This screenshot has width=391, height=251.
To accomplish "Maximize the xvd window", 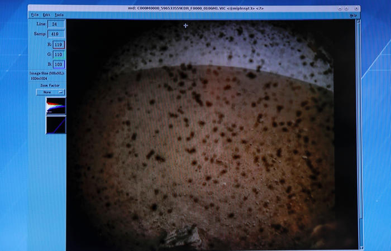I will 346,8.
